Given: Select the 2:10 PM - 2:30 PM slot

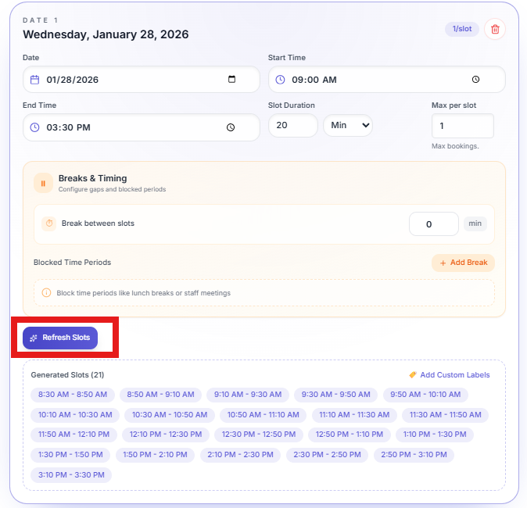Looking at the screenshot, I should (x=240, y=455).
